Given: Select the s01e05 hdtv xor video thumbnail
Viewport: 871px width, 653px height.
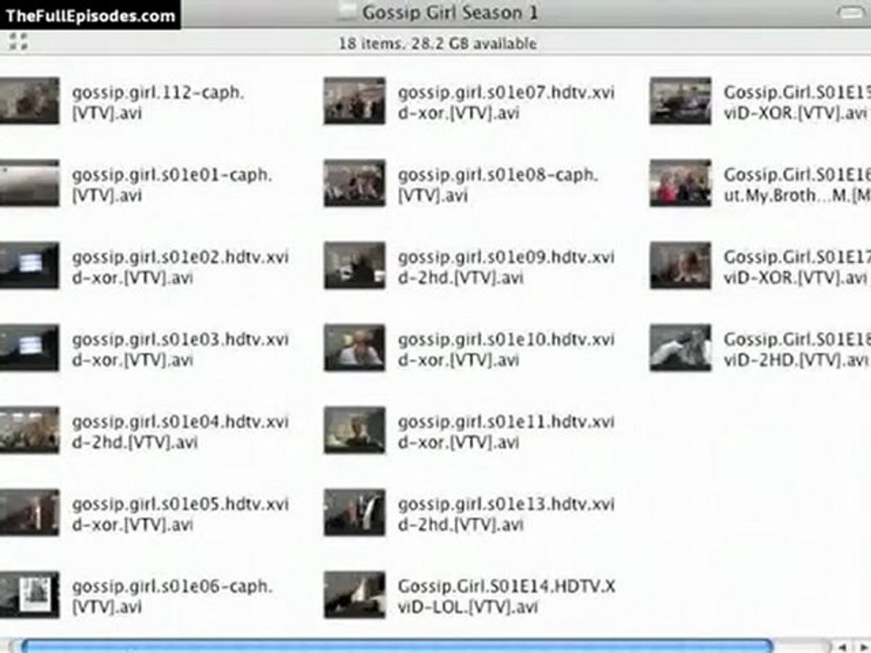Looking at the screenshot, I should pyautogui.click(x=29, y=512).
